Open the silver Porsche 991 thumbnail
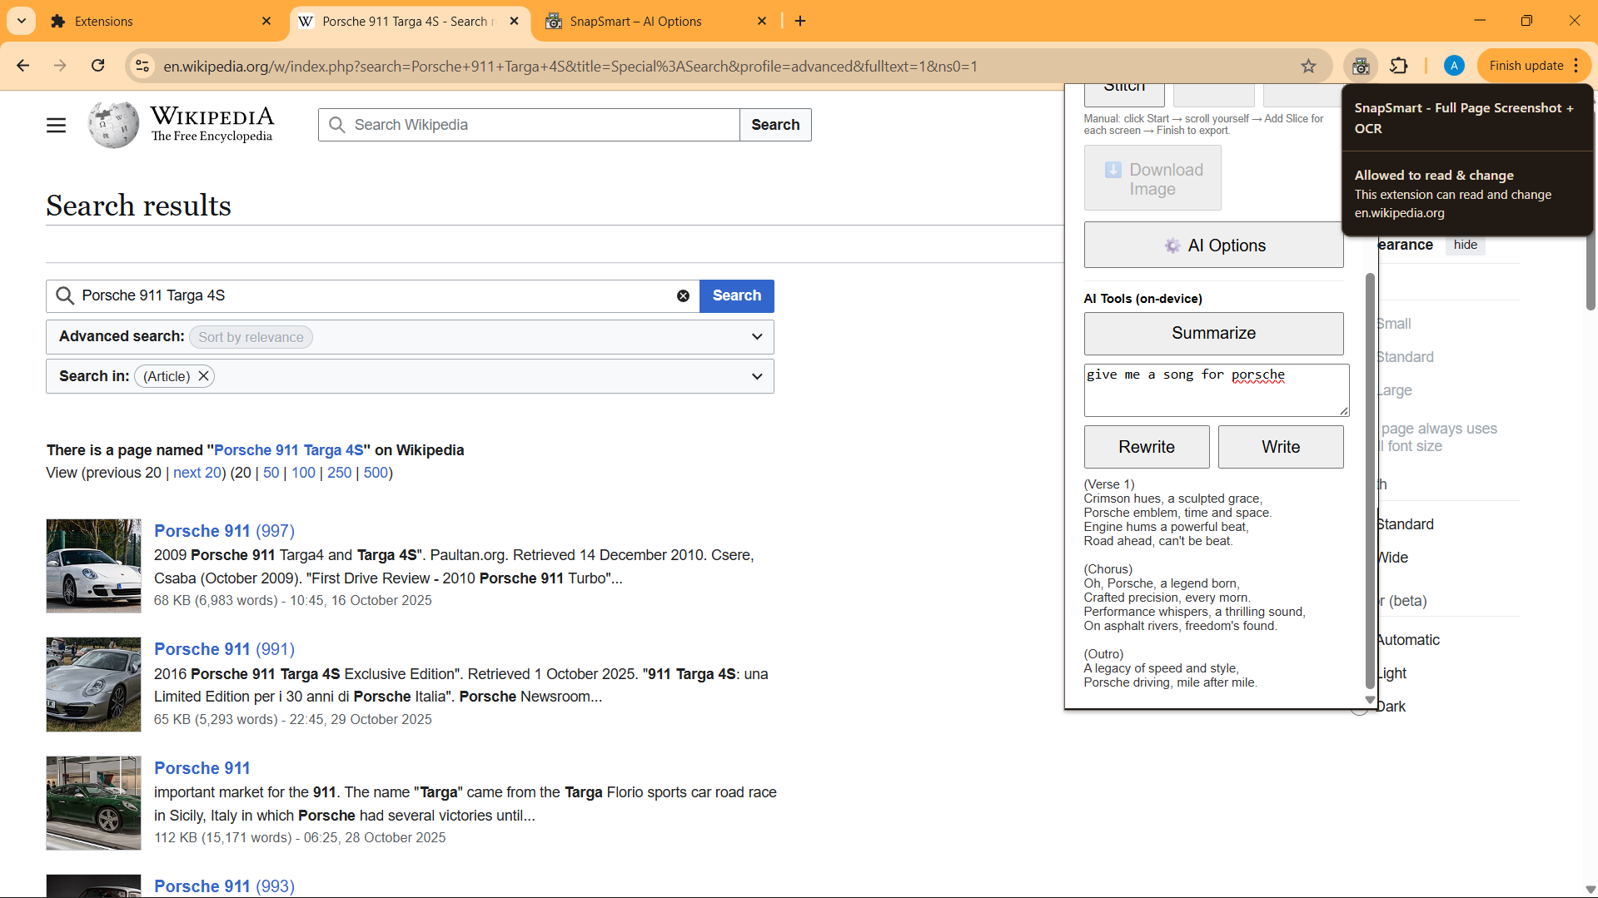The image size is (1598, 898). (93, 685)
